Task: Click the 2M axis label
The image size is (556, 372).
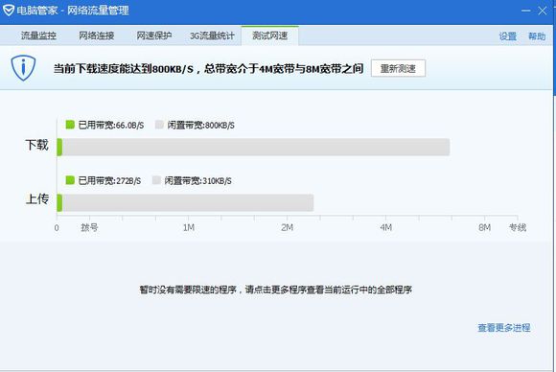Action: coord(288,227)
